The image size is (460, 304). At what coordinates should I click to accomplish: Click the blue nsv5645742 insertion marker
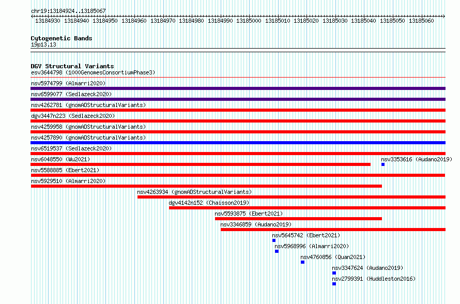[x=274, y=240]
